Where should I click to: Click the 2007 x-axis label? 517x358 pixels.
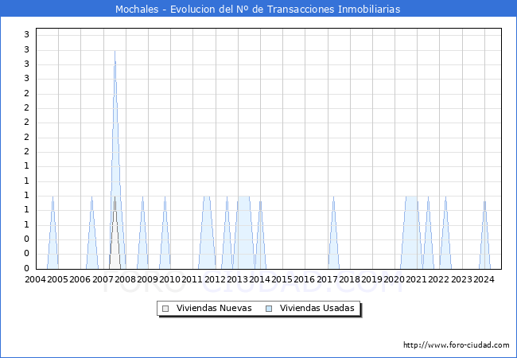pyautogui.click(x=103, y=279)
